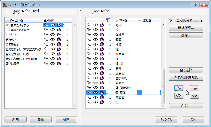
Task: Toggle eye visibility of 柱 layer
Action: pyautogui.click(x=95, y=59)
